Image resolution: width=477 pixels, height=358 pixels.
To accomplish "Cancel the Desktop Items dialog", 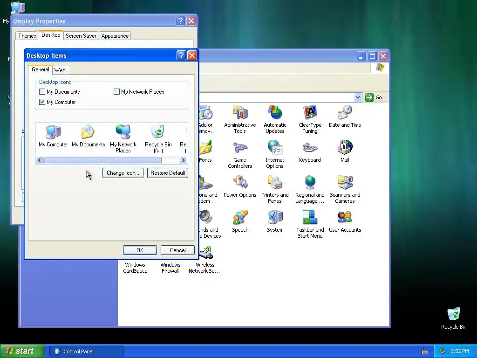I will pos(177,250).
